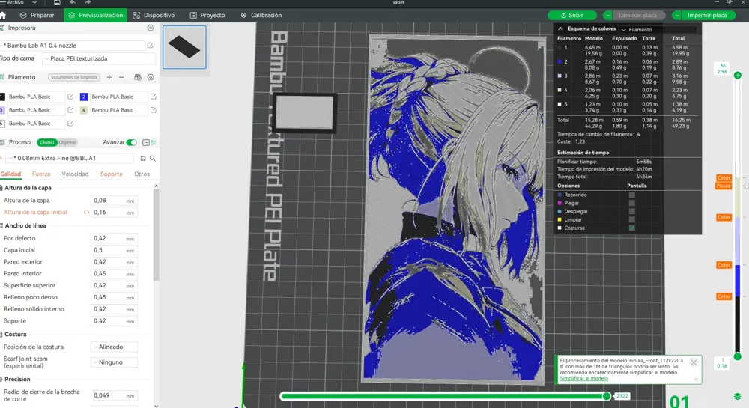Click the Subir upload button
Screen dimensions: 749x408
point(572,15)
